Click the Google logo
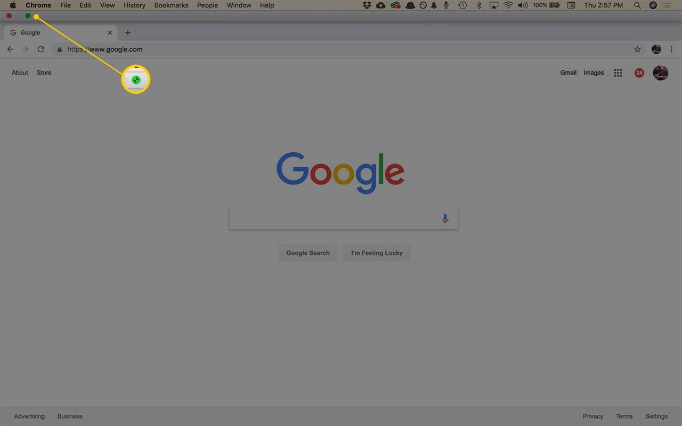This screenshot has width=682, height=426. [x=340, y=173]
